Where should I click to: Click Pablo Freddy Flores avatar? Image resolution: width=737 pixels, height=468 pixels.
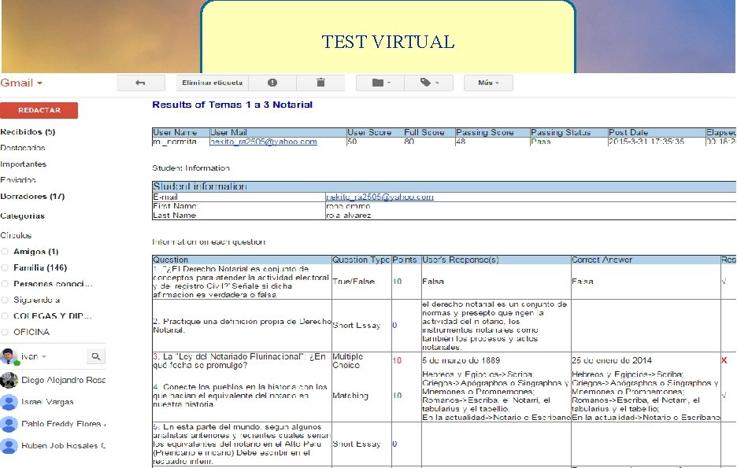(9, 424)
